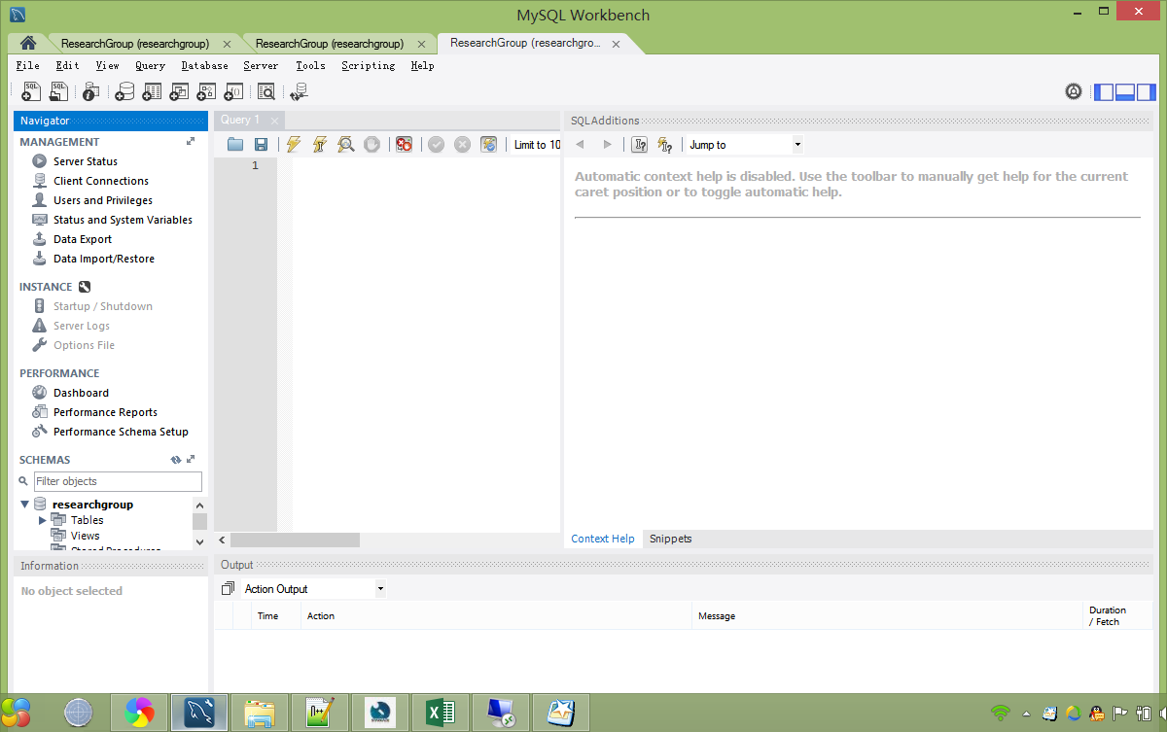Stop query execution hand icon
Screen dimensions: 1167x732
point(371,144)
